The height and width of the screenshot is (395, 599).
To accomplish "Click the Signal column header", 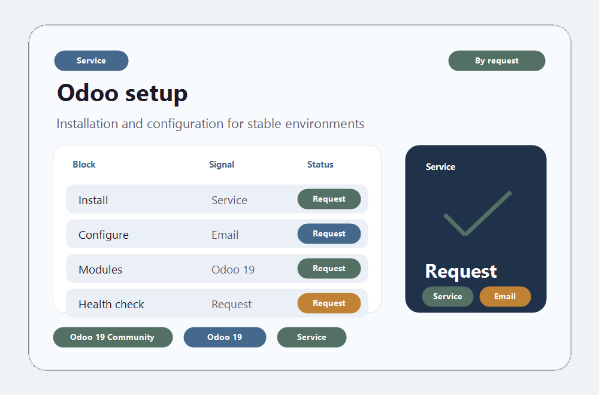I will 222,165.
